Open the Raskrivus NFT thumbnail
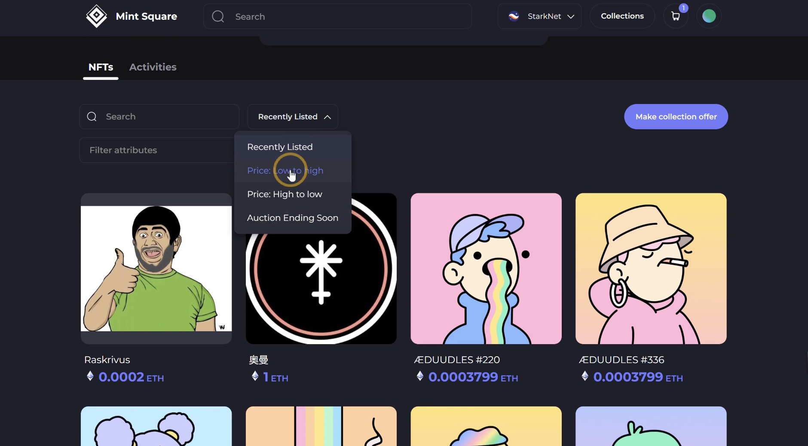Screen dimensions: 808x446 [156, 269]
